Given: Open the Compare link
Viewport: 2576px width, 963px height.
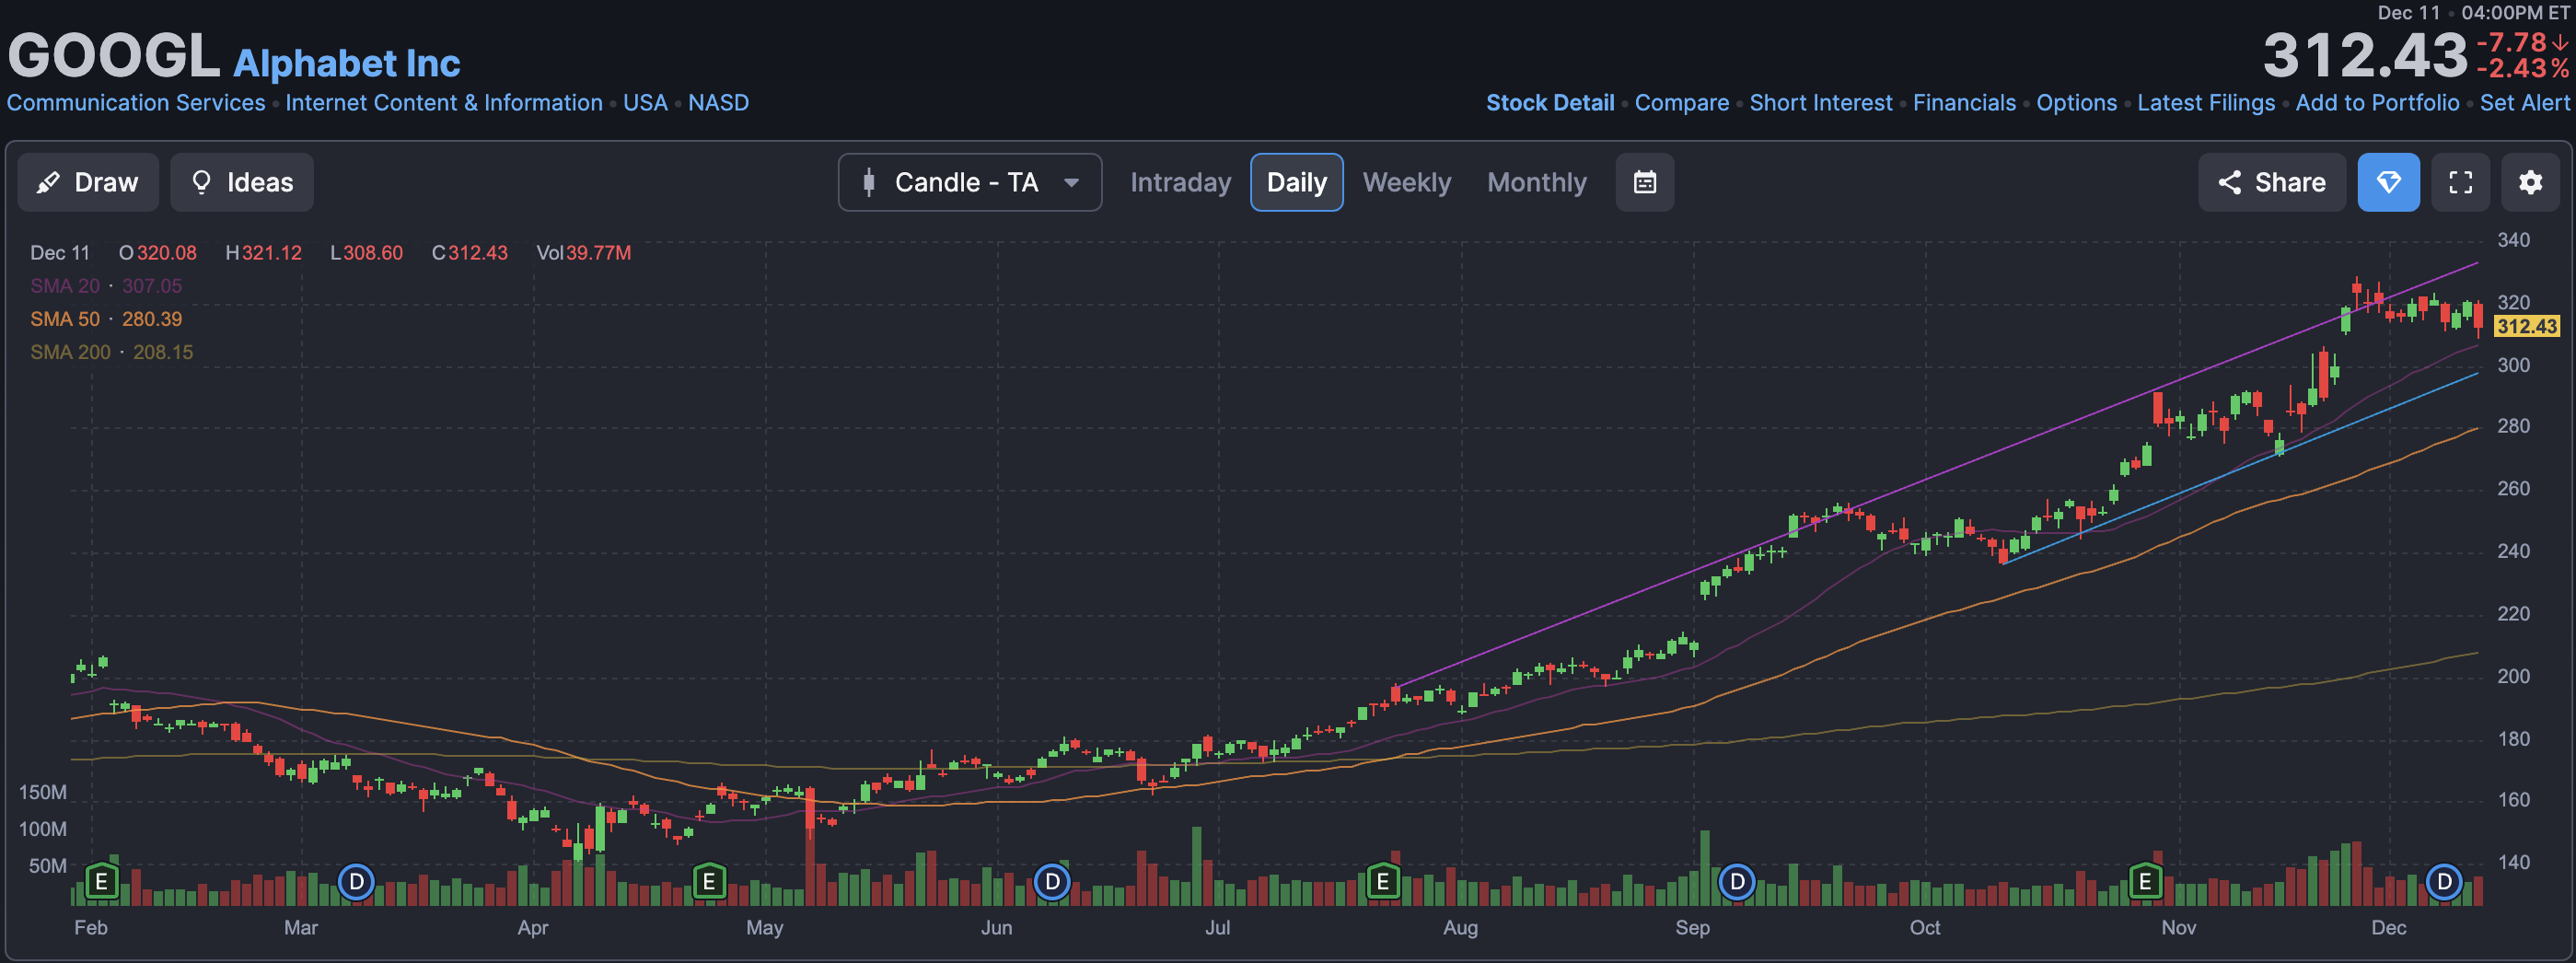Looking at the screenshot, I should point(1682,103).
